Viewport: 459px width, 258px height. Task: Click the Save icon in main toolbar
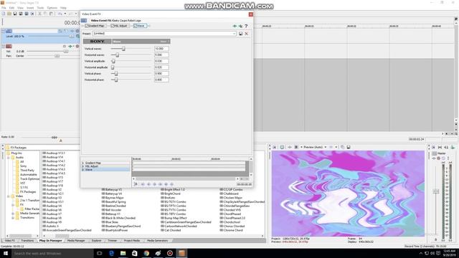point(15,14)
